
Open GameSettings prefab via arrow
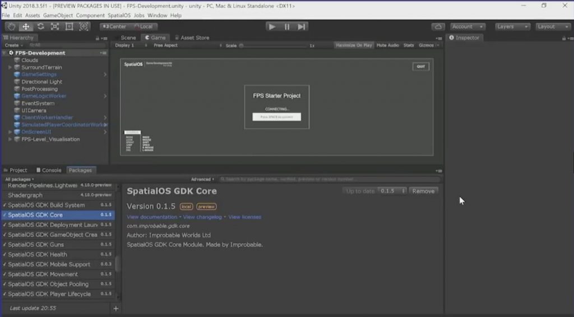tap(105, 74)
